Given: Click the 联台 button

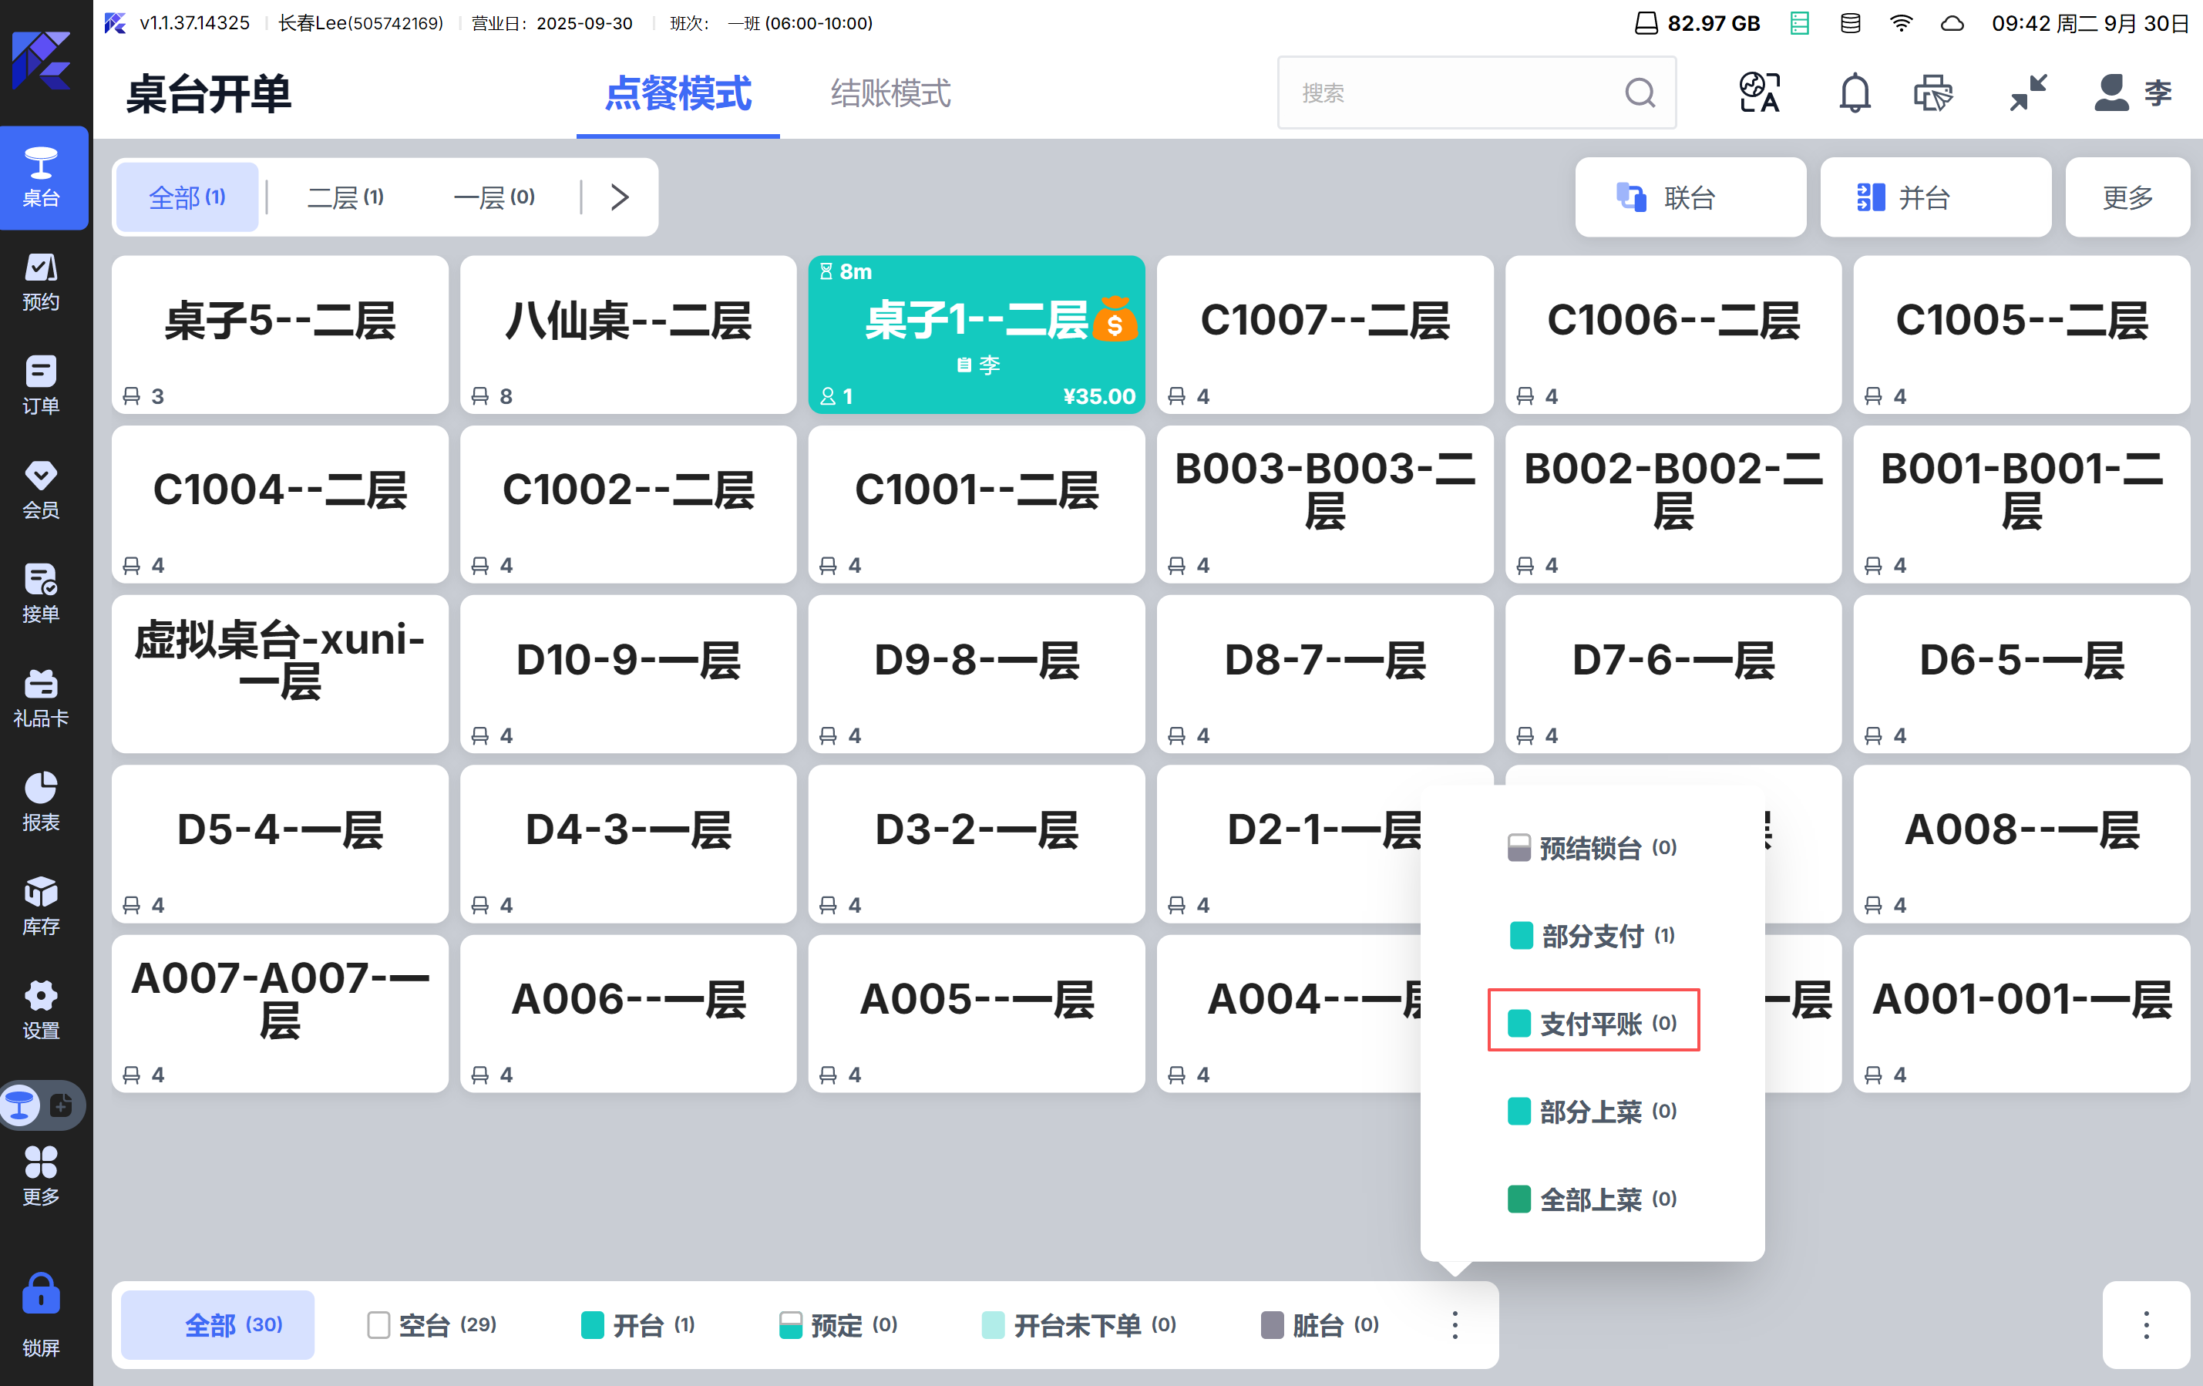Looking at the screenshot, I should click(1689, 197).
